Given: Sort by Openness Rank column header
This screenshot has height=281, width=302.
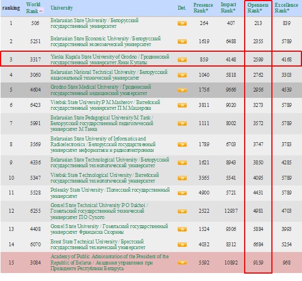Looking at the screenshot, I should pos(258,8).
